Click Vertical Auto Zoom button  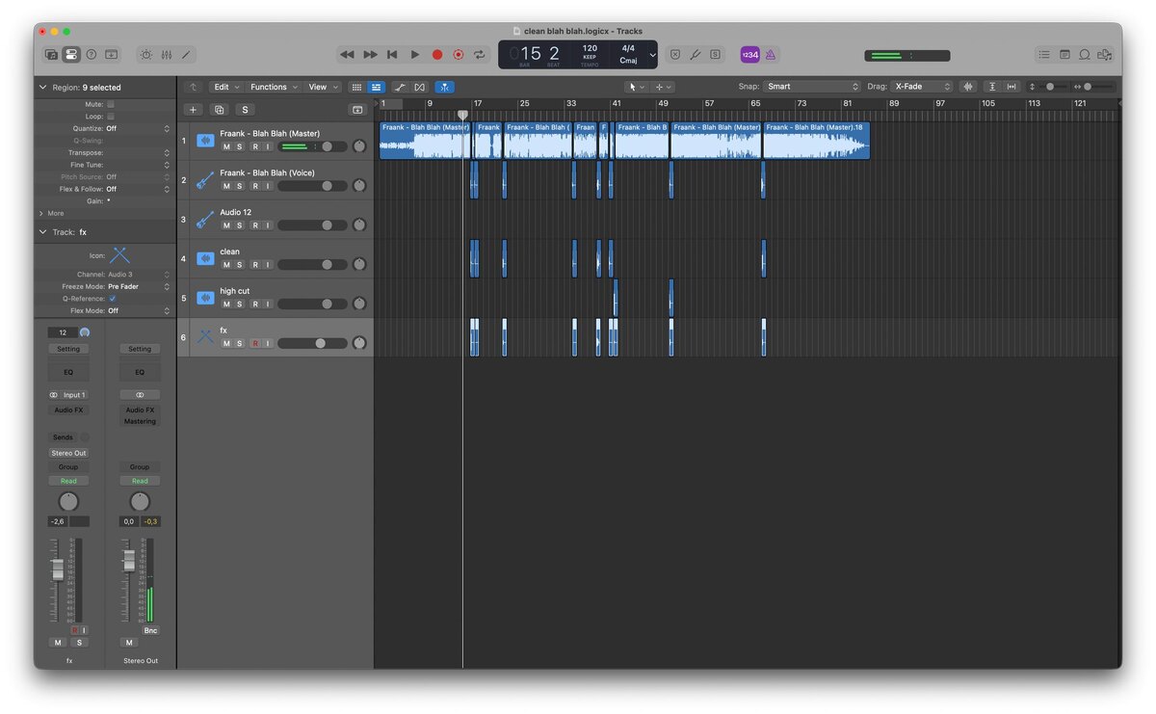tap(992, 87)
